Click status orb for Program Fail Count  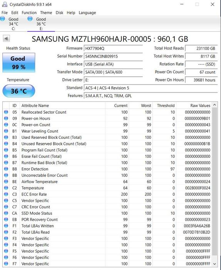(6, 150)
